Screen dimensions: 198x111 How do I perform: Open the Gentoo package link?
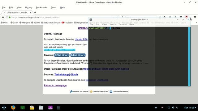point(125,69)
